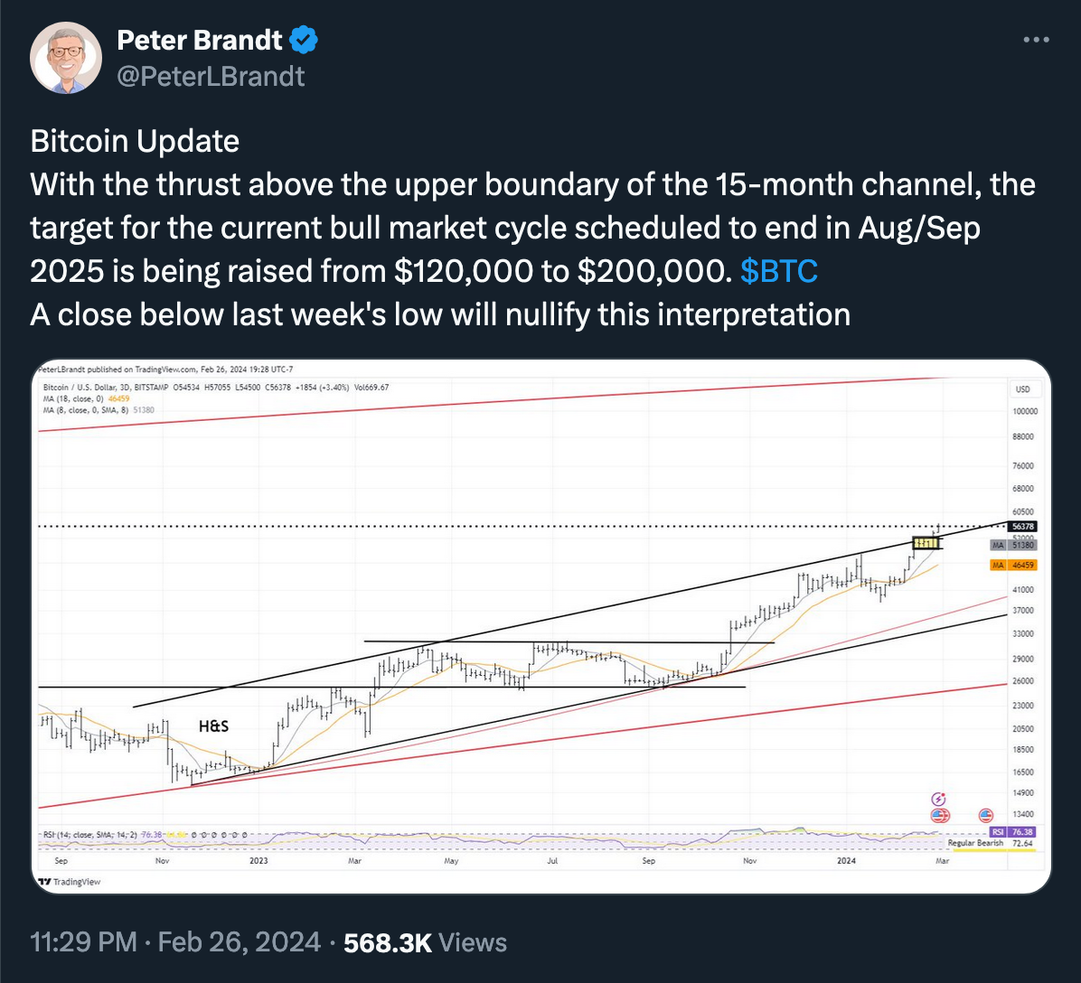This screenshot has height=983, width=1081.
Task: Click the USD currency label on chart
Action: pyautogui.click(x=1023, y=389)
